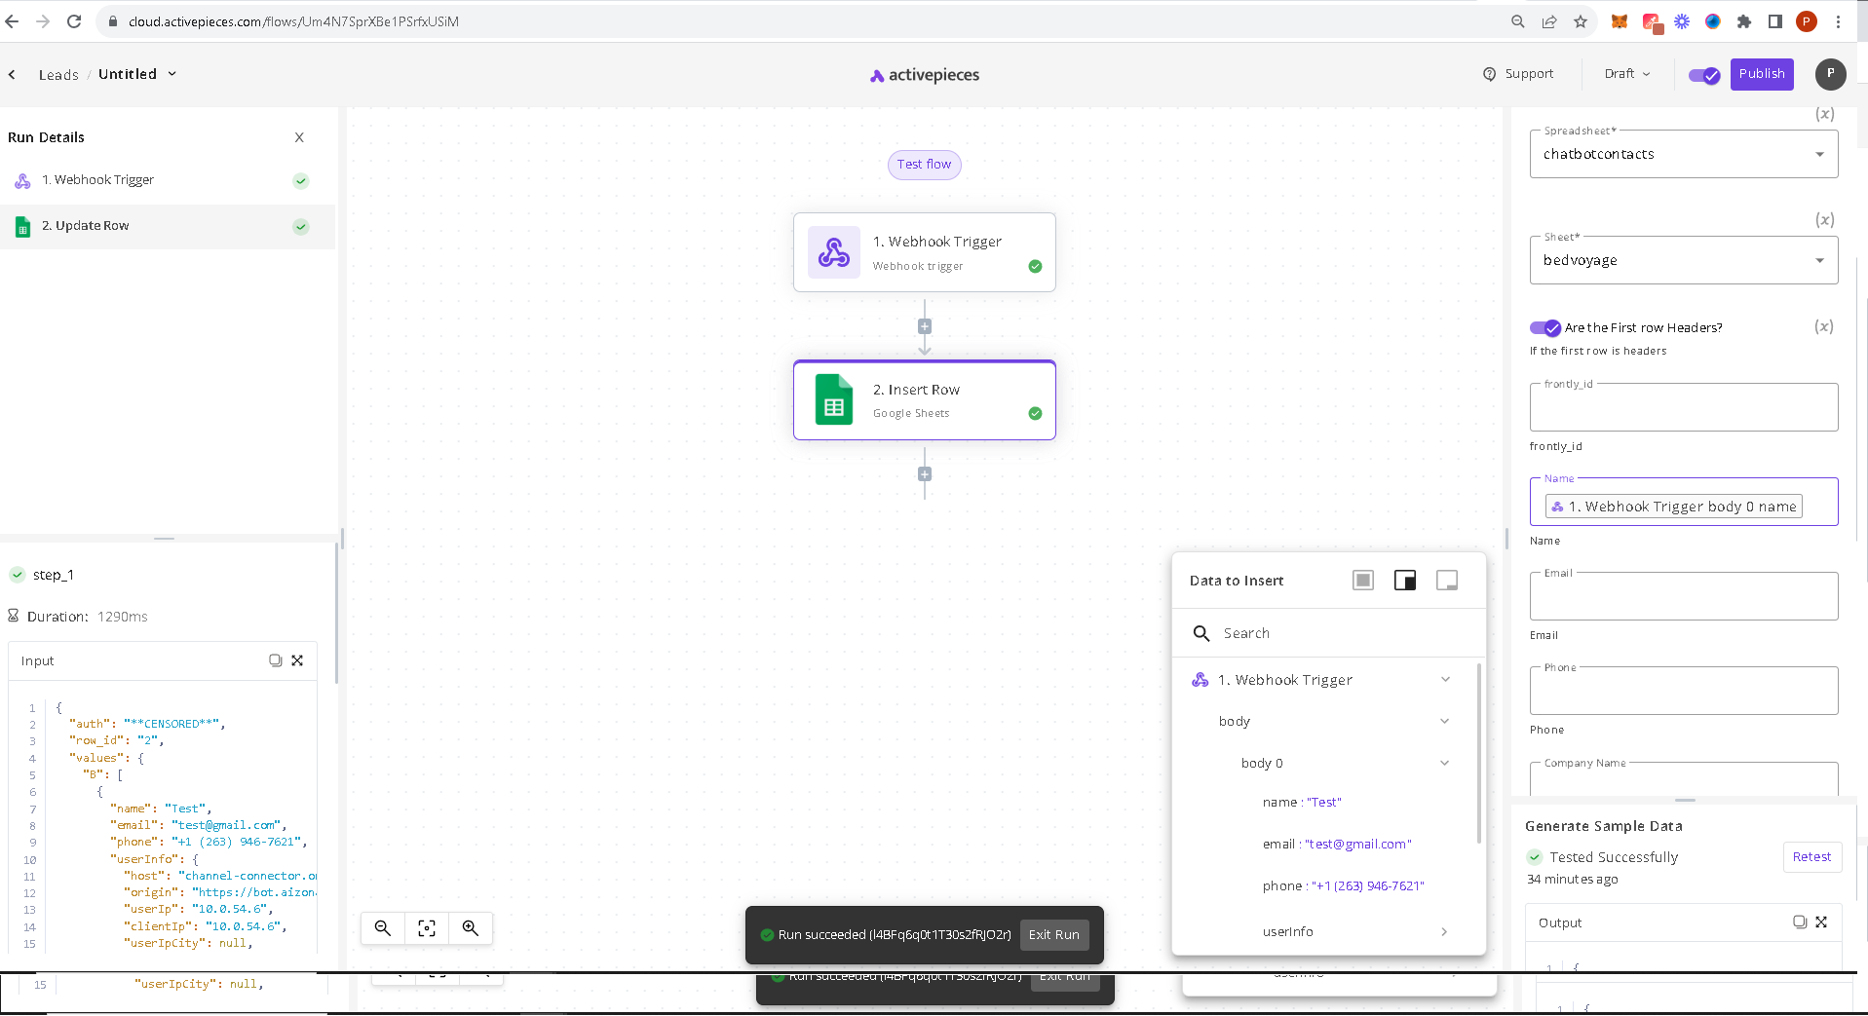Select 1. Webhook Trigger in Run Details
This screenshot has width=1868, height=1016.
[x=168, y=180]
